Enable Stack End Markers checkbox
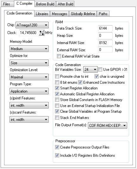 coord(57,118)
